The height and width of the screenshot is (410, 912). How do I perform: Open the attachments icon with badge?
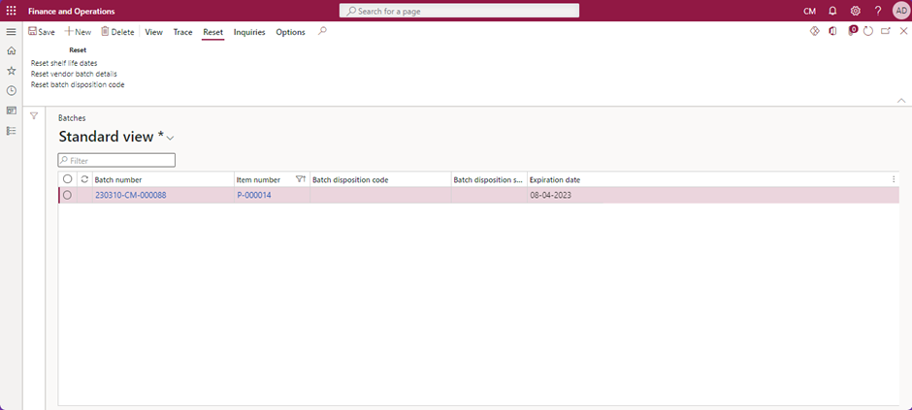[x=852, y=31]
